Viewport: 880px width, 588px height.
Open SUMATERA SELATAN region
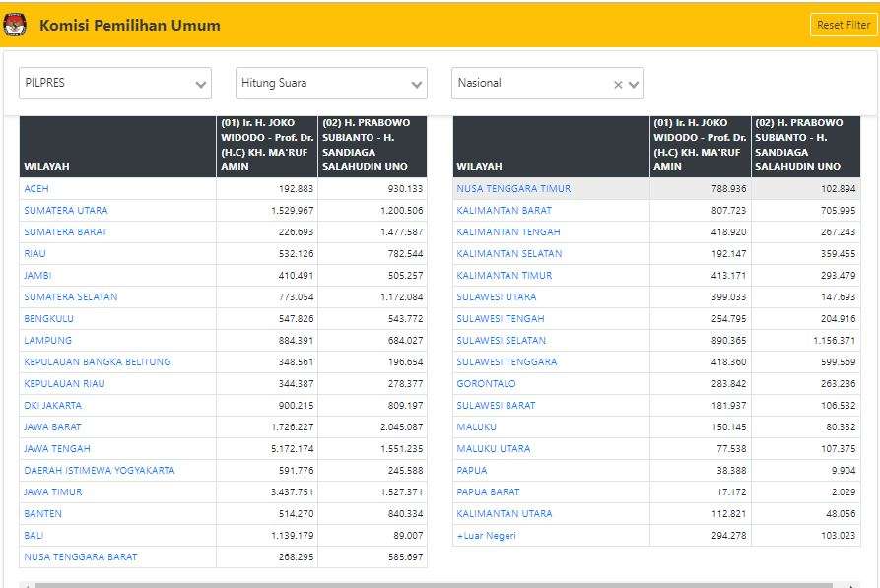[71, 296]
